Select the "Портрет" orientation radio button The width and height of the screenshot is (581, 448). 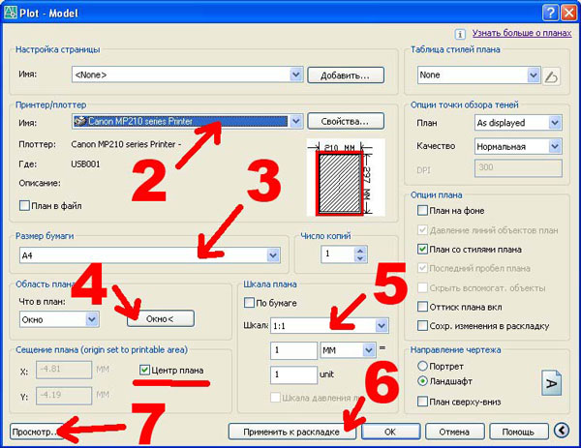click(422, 366)
